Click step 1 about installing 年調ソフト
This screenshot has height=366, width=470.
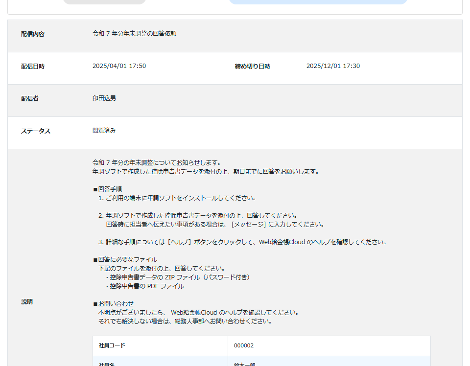(177, 198)
